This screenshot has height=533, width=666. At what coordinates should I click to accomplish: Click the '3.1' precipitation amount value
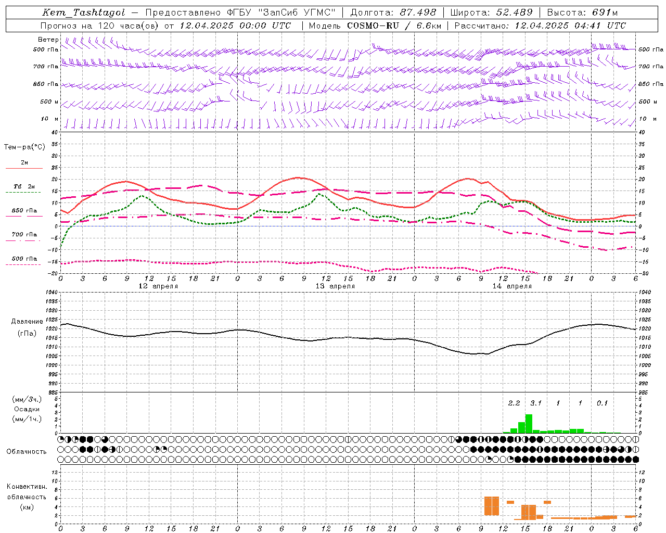tap(536, 403)
